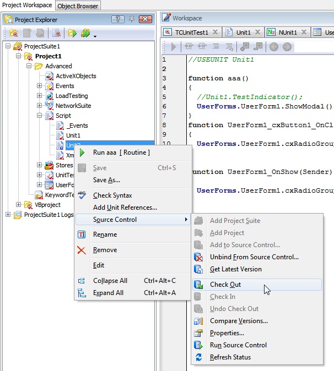Open the TCUnitTest1 editor tab
The image size is (334, 371).
pos(191,32)
